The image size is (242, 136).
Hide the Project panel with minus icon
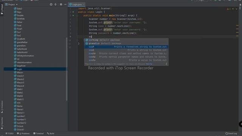pos(65,5)
